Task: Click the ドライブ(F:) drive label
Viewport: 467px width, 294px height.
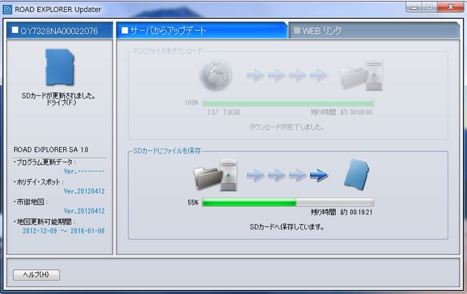Action: pyautogui.click(x=61, y=103)
